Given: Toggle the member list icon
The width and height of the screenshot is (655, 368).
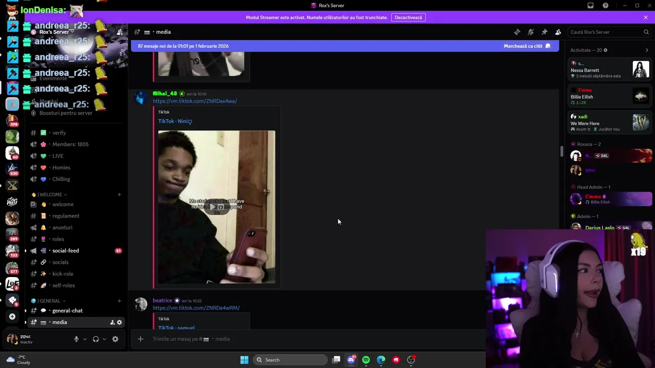Looking at the screenshot, I should [x=558, y=32].
